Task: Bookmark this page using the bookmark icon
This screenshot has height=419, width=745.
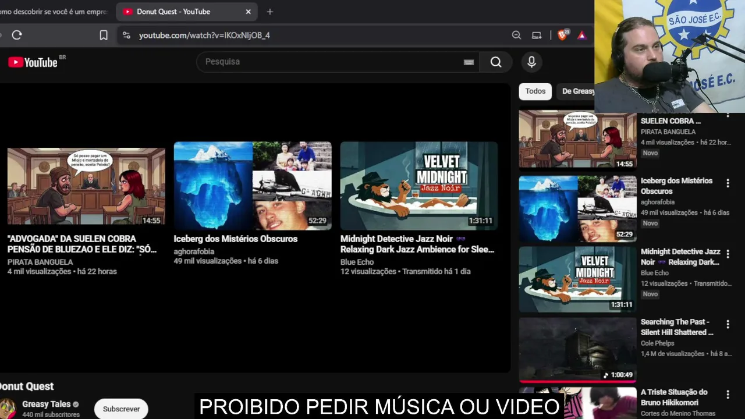Action: click(104, 35)
